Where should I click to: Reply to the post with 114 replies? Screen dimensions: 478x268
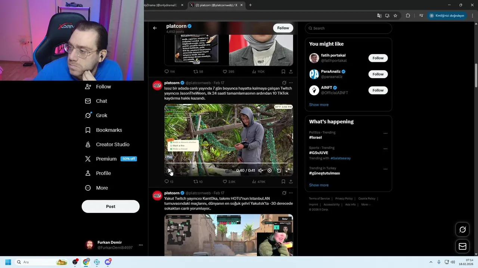(170, 71)
